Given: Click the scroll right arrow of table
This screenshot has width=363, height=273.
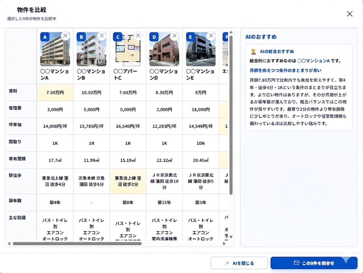Looking at the screenshot, I should (x=224, y=244).
